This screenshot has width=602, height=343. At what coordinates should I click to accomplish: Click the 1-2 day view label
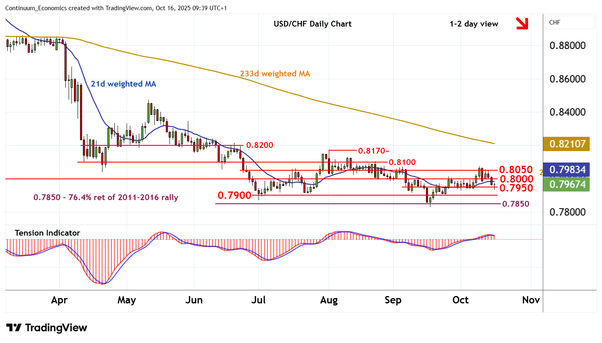click(x=474, y=24)
